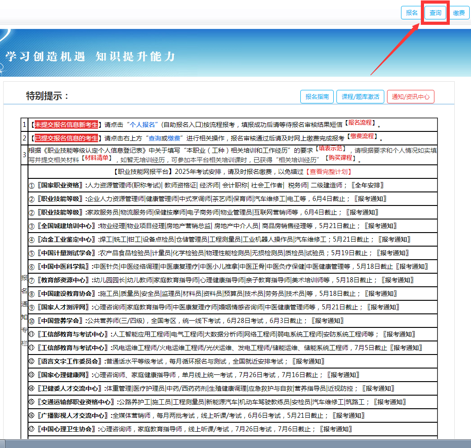Open 报考通知 for 全国城建培训中心
The image size is (471, 448).
[x=380, y=226]
